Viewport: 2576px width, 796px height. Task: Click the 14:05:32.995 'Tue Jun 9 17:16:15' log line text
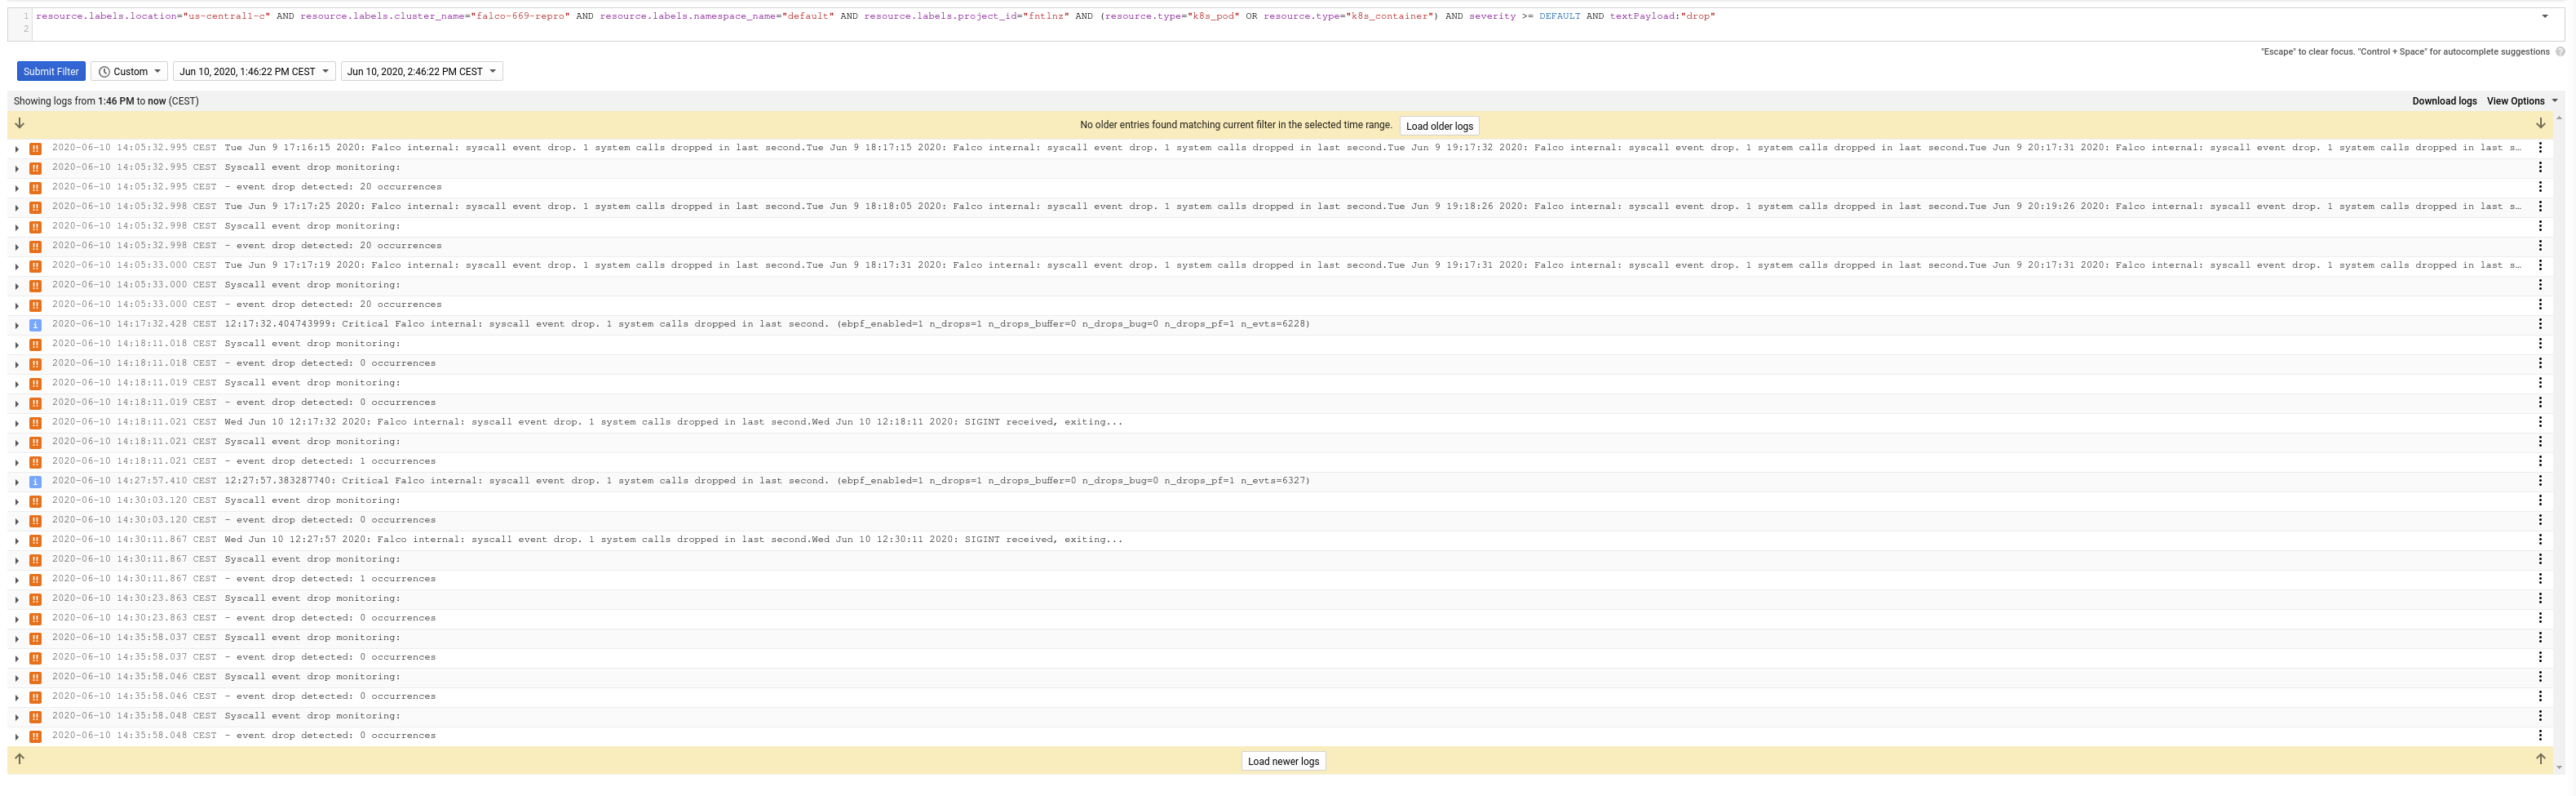pyautogui.click(x=1372, y=149)
